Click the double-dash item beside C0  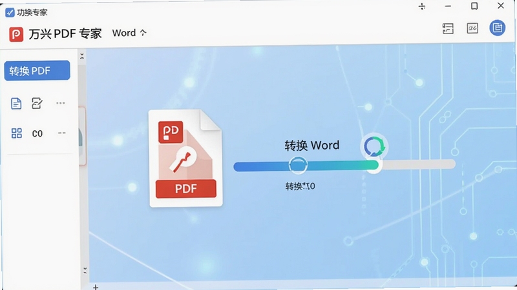click(x=61, y=133)
